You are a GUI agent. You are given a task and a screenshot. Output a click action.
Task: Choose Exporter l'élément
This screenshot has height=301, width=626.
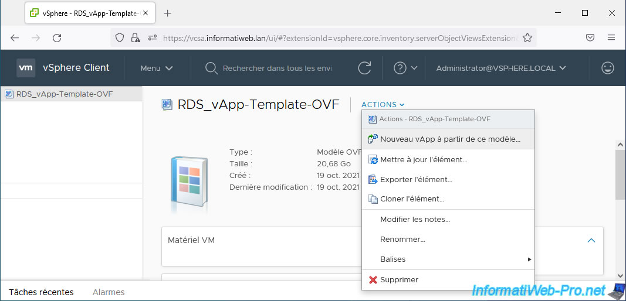point(448,179)
